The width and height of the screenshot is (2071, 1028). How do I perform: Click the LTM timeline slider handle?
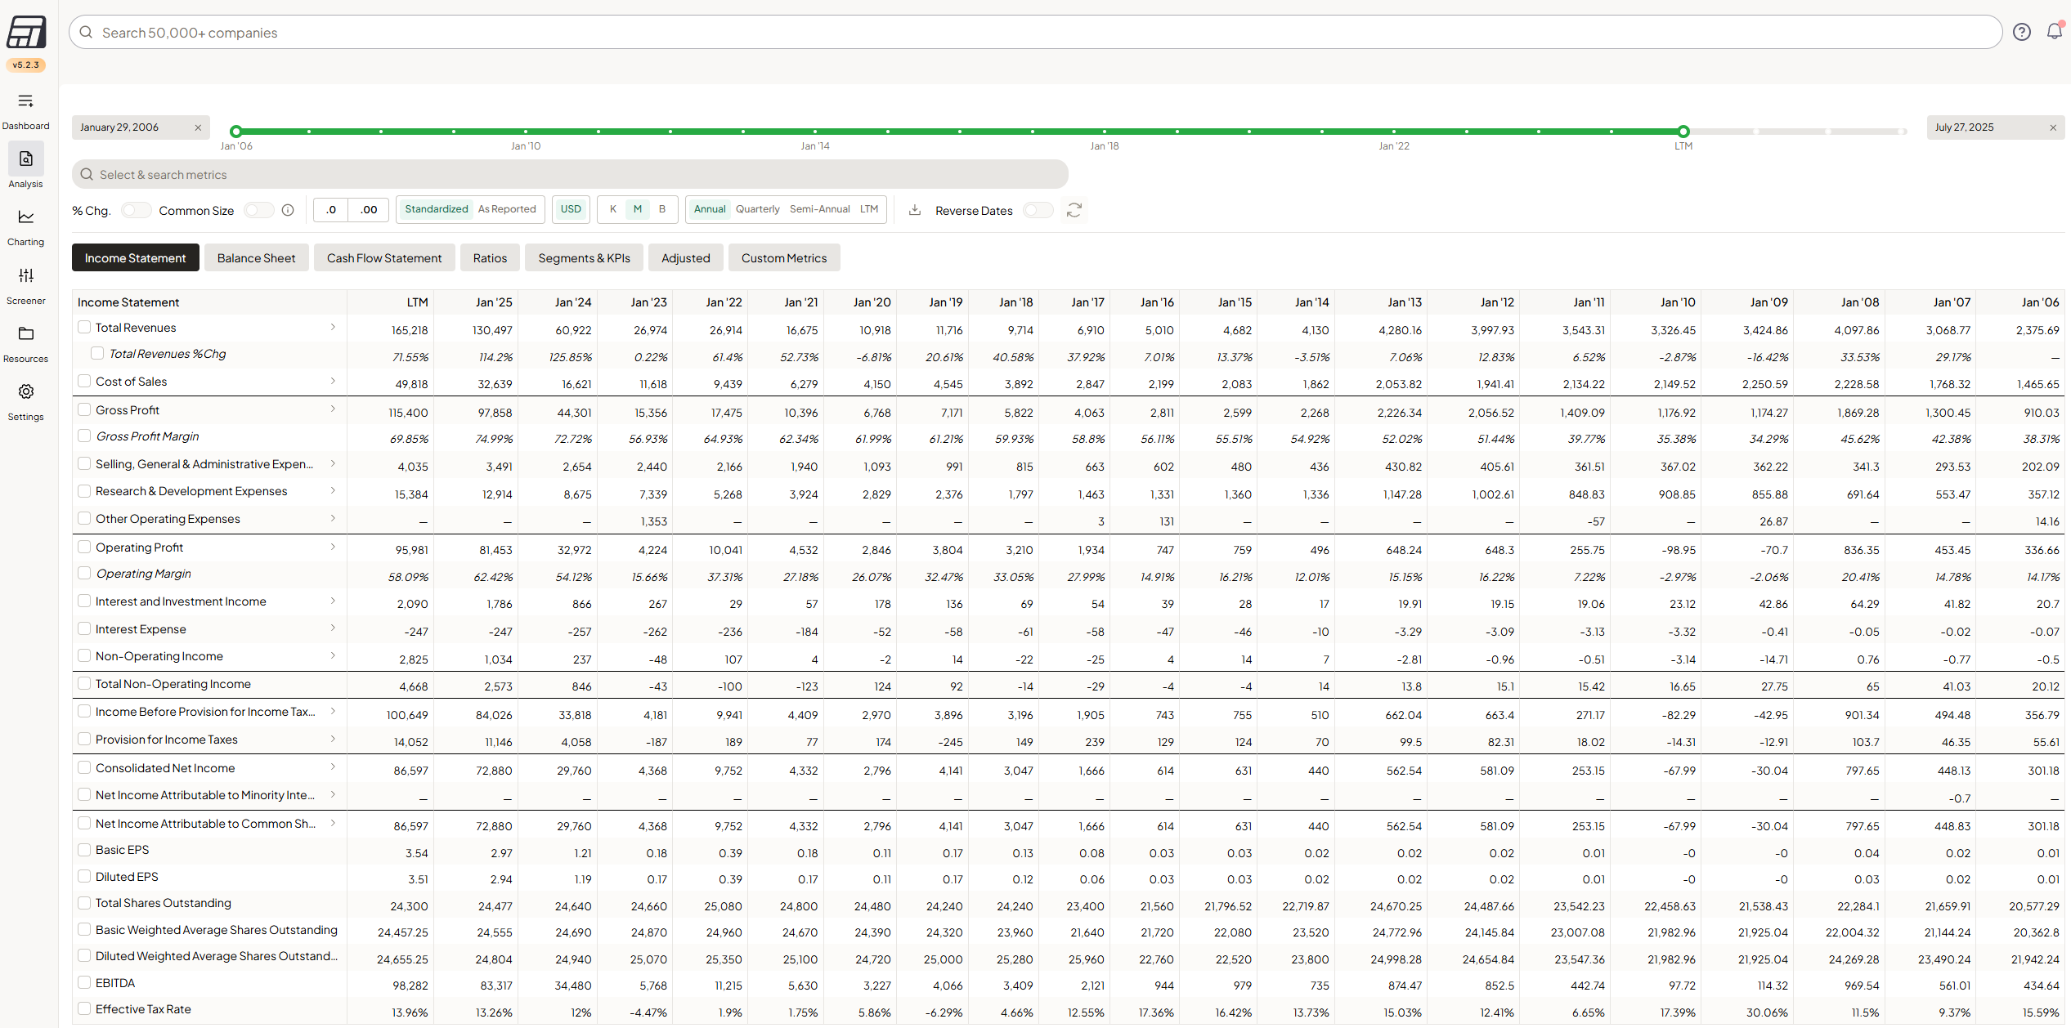[1683, 132]
